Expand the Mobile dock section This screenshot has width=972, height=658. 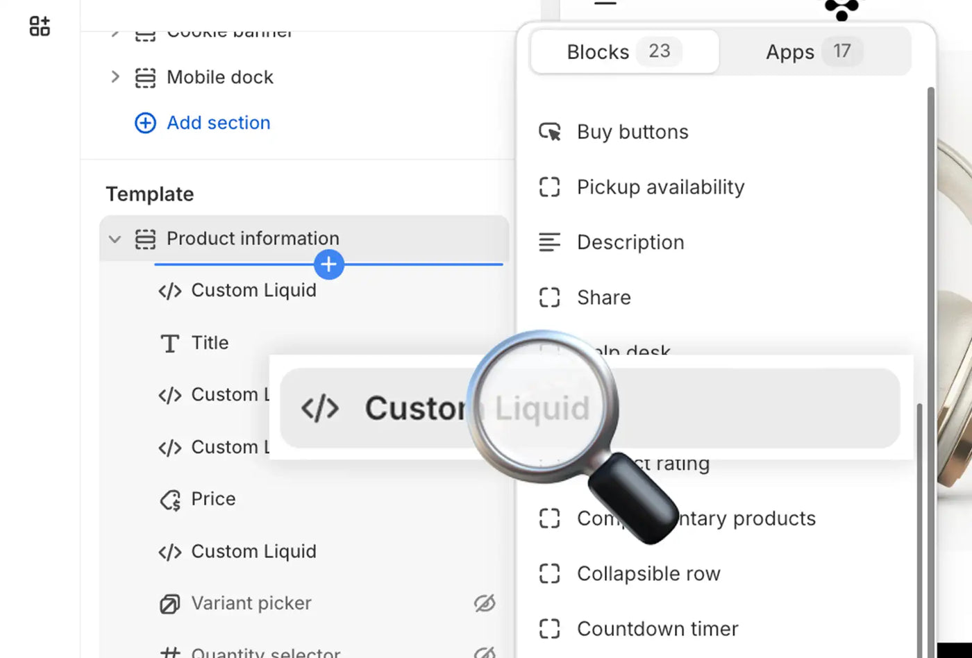(x=115, y=77)
